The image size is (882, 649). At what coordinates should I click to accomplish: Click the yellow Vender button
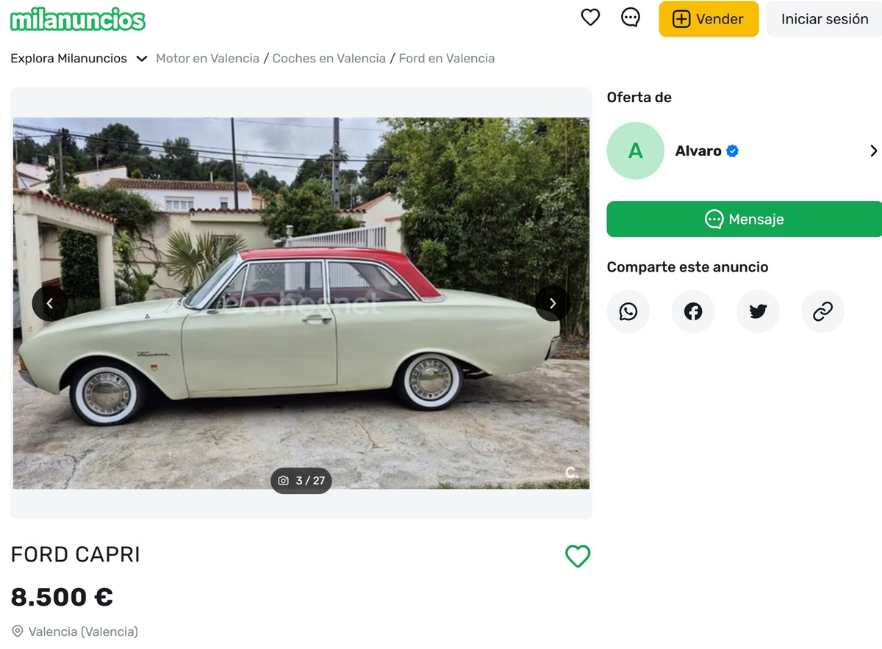tap(709, 19)
